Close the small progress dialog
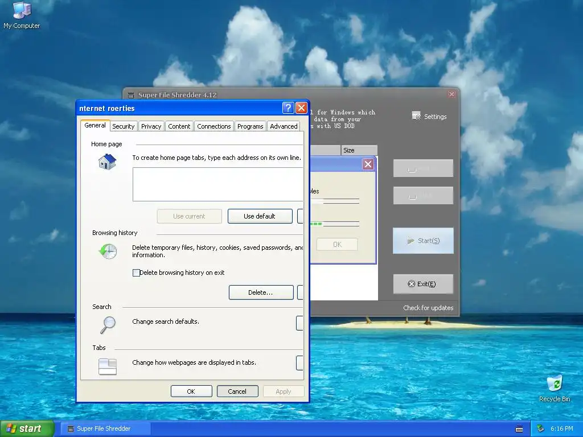This screenshot has width=583, height=437. coord(368,164)
